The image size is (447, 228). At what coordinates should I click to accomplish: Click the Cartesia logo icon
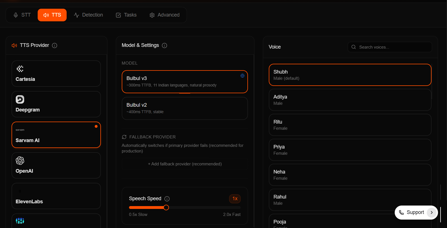click(x=20, y=69)
